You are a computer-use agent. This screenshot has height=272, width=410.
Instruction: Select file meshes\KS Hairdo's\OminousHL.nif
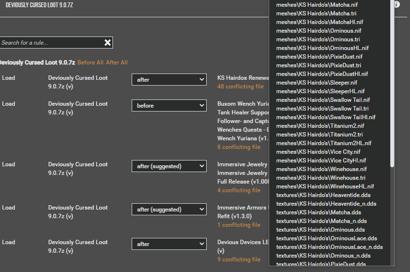coord(323,48)
